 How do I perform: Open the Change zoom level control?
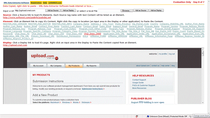click(x=201, y=116)
